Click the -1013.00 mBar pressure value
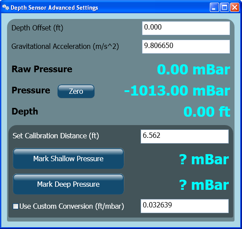Image resolution: width=242 pixels, height=229 pixels. pyautogui.click(x=177, y=91)
